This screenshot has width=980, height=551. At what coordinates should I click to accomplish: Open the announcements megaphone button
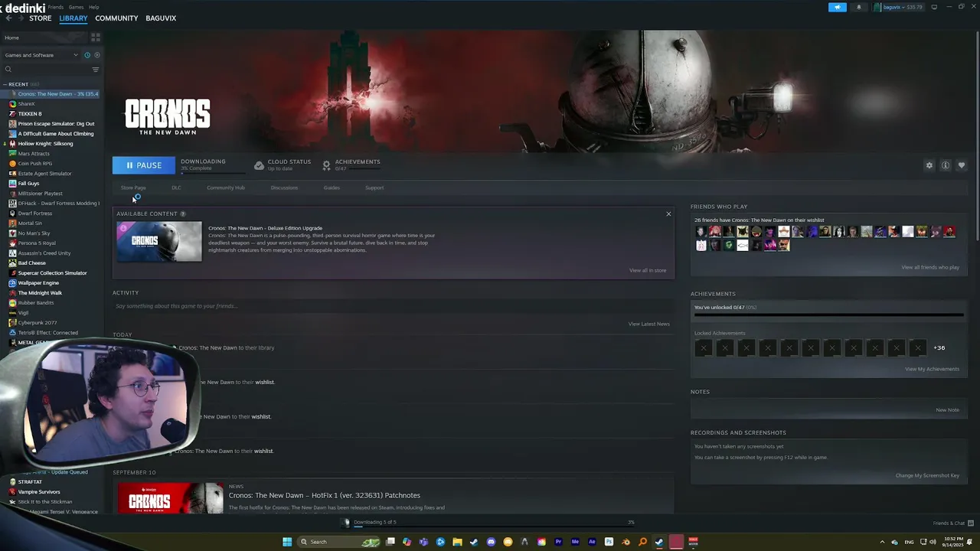coord(838,7)
